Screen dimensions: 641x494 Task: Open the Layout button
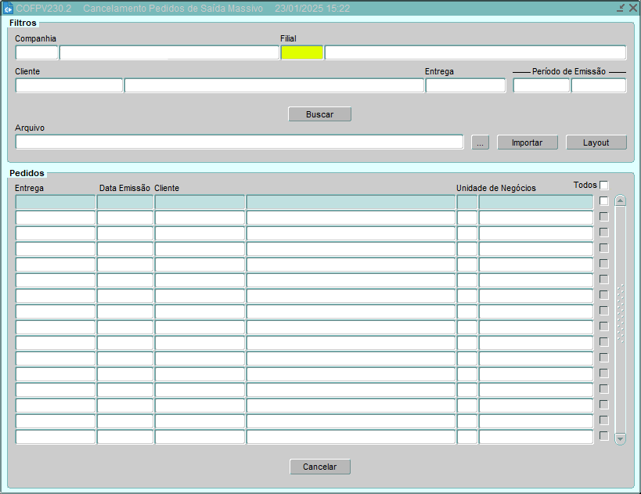(596, 142)
